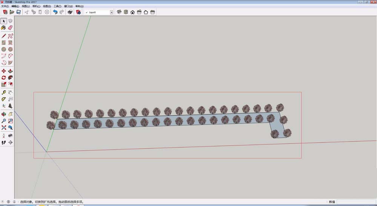Viewport: 377px width, 206px height.
Task: Switch to Iso standard view
Action: coord(119,12)
